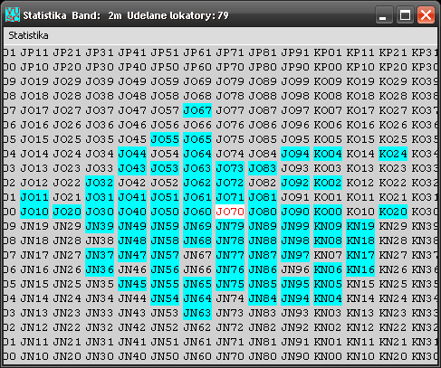Select the KO20 cyan locator cell
This screenshot has height=368, width=441.
pos(393,212)
